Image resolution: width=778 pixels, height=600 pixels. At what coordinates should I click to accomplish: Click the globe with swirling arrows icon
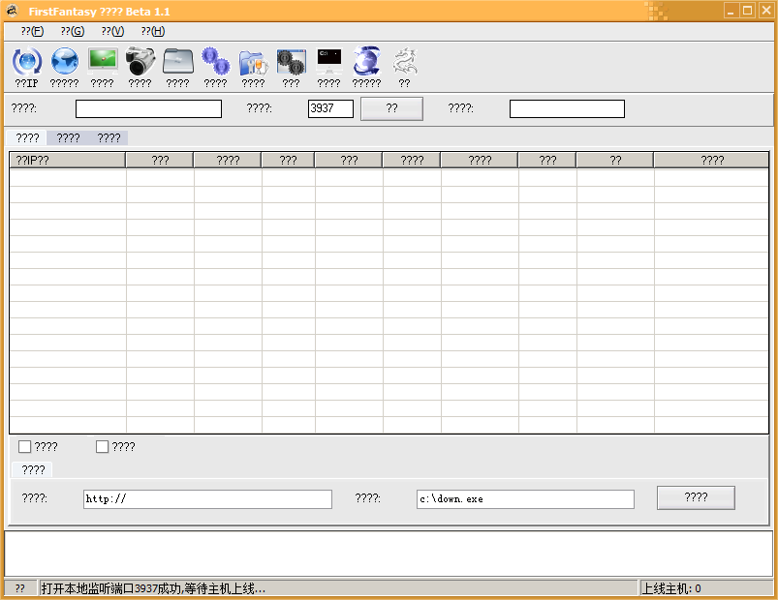366,61
